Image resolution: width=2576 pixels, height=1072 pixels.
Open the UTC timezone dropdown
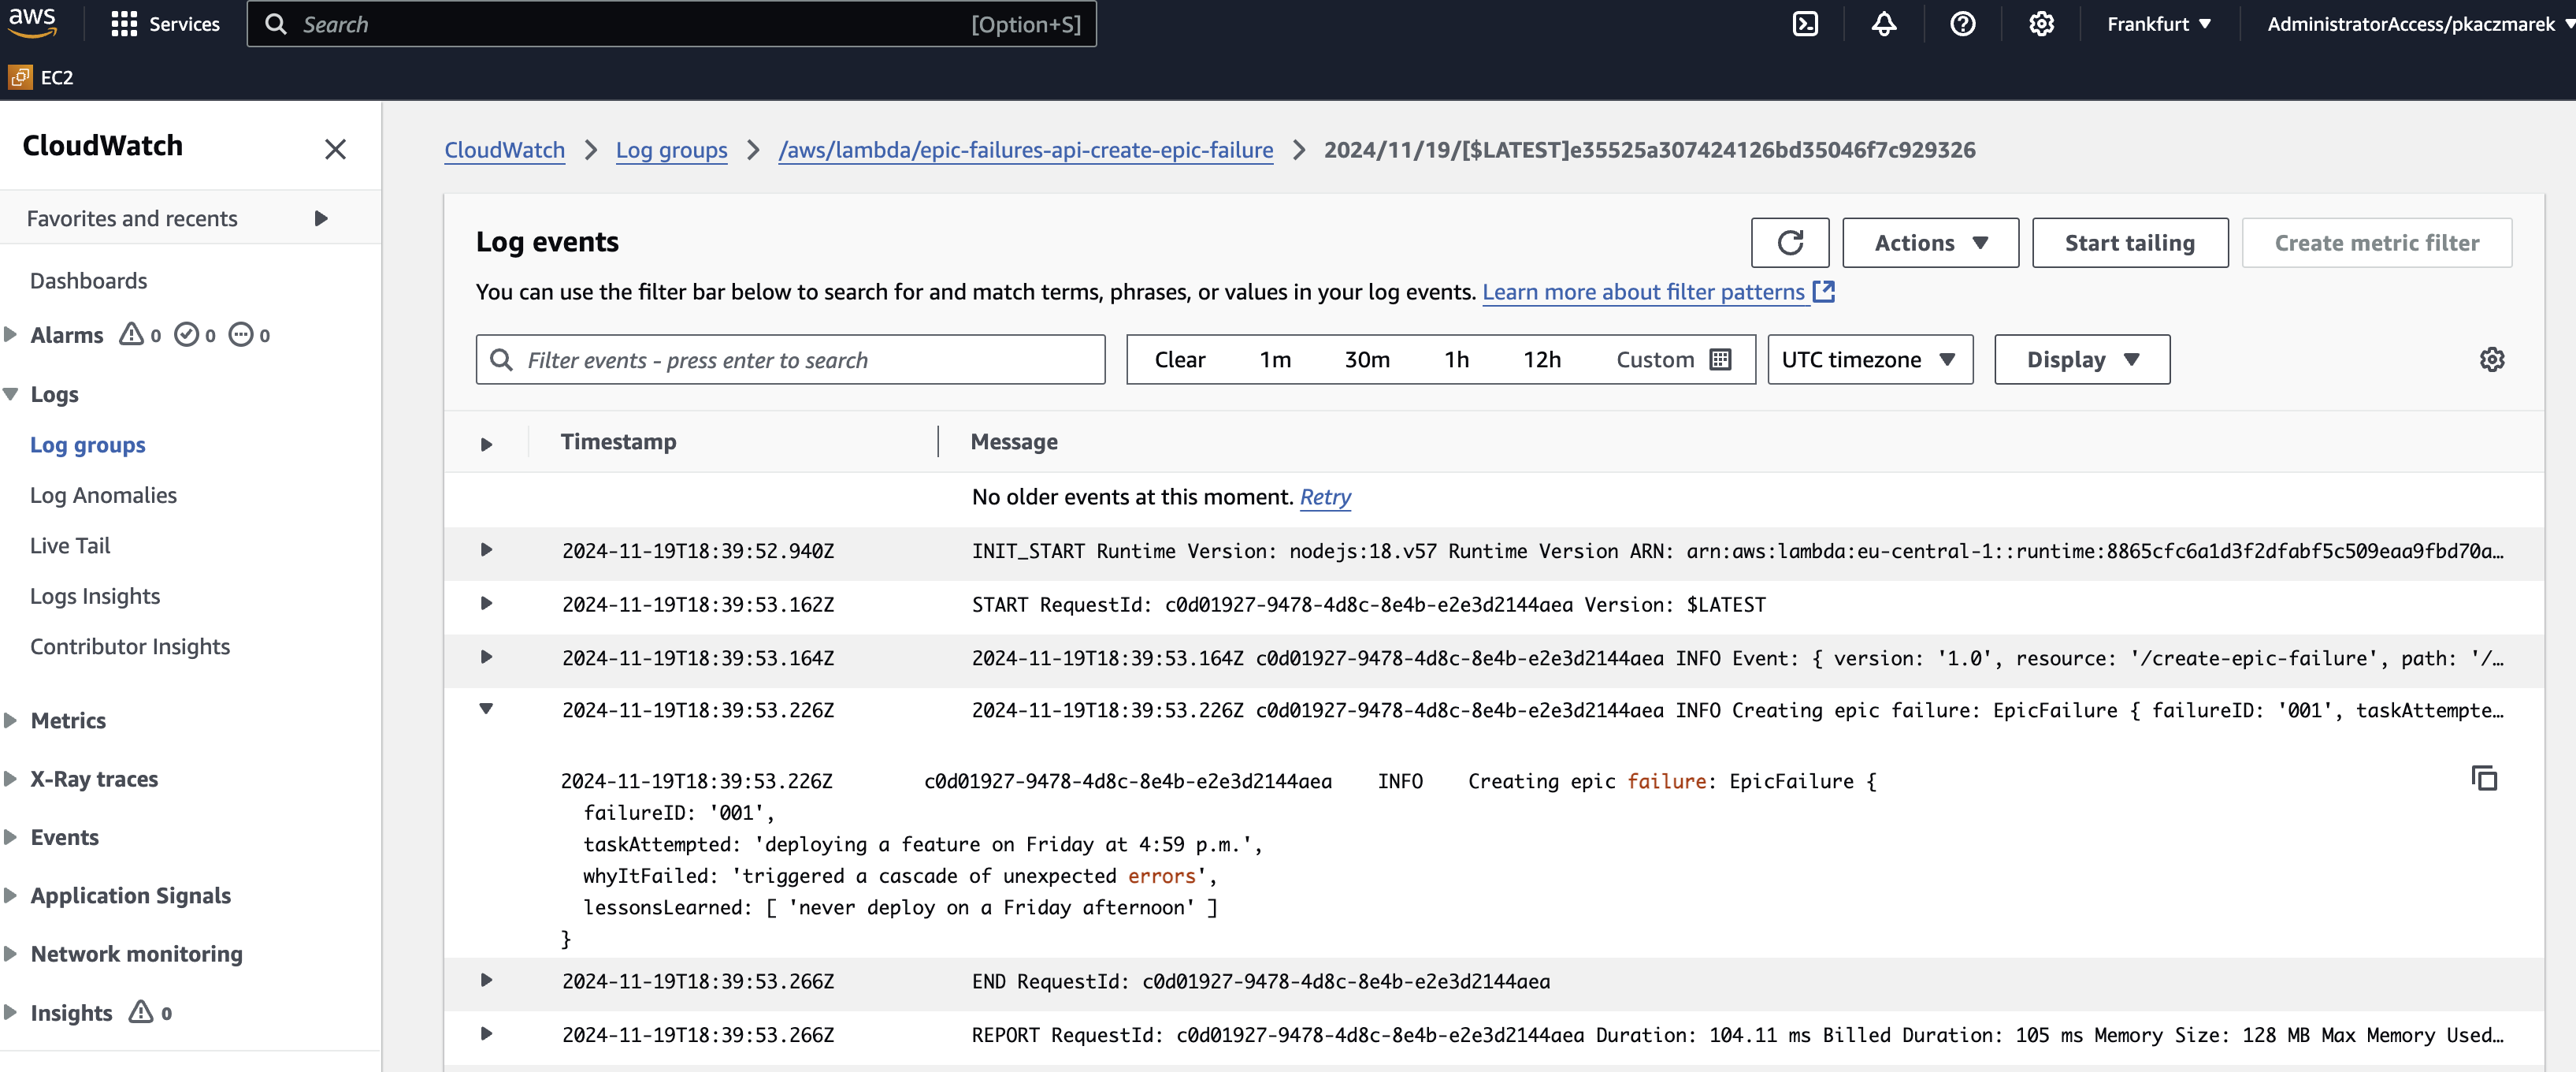[x=1869, y=359]
